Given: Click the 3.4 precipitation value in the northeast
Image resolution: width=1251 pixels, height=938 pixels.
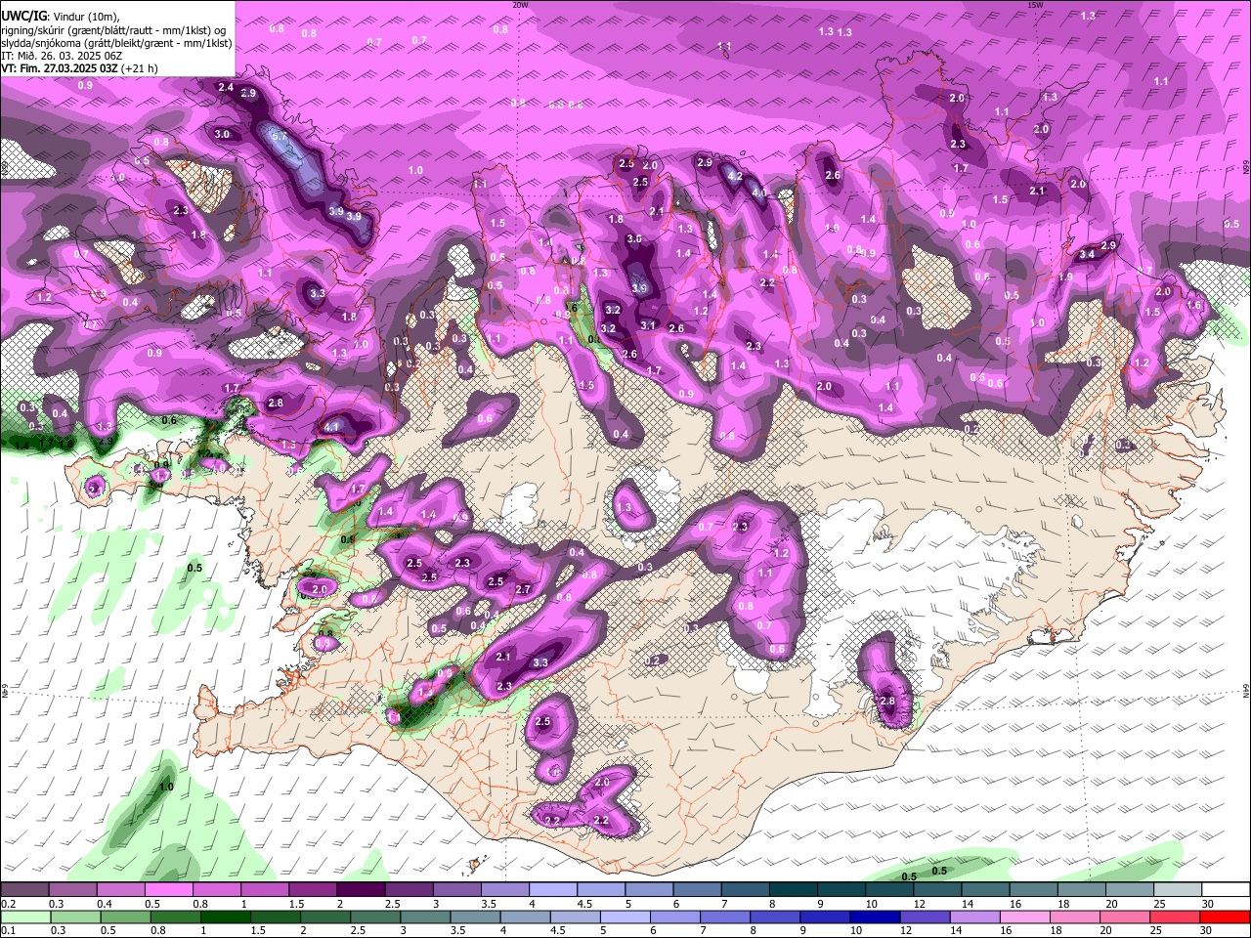Looking at the screenshot, I should coord(1087,255).
